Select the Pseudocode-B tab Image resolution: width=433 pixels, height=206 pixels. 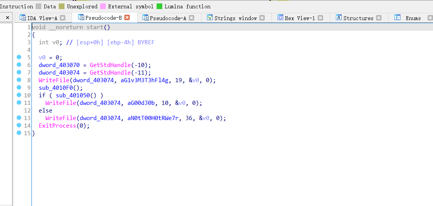click(x=104, y=18)
